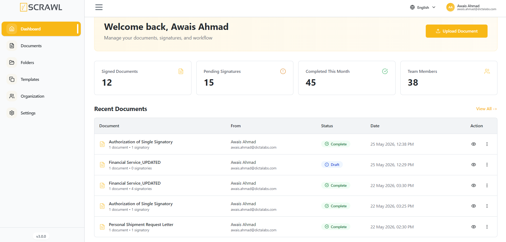The image size is (506, 242).
Task: Open more options for Draft document row
Action: point(487,165)
